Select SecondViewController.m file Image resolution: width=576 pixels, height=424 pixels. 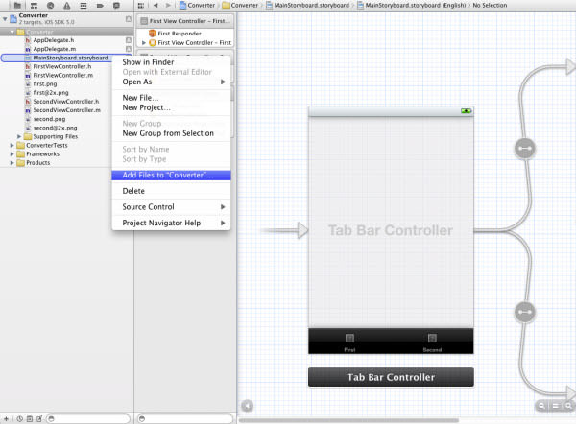point(66,110)
